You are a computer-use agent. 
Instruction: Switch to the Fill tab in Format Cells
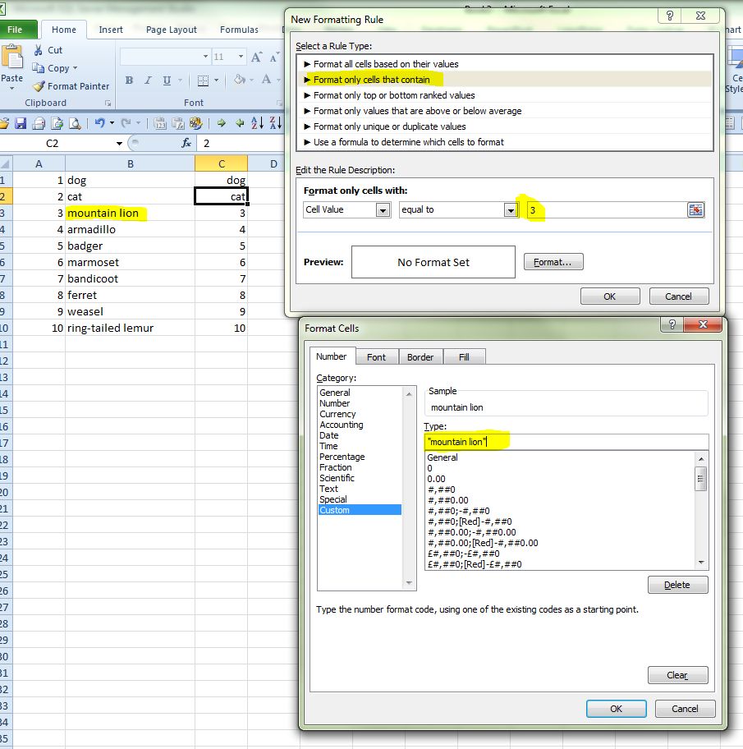(x=464, y=356)
